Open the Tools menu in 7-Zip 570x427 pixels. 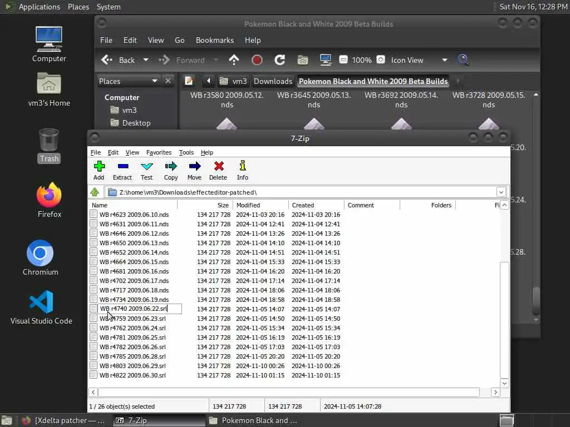coord(186,152)
